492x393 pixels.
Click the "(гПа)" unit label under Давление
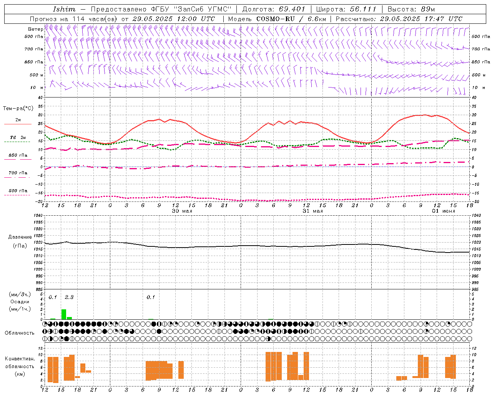(x=20, y=246)
